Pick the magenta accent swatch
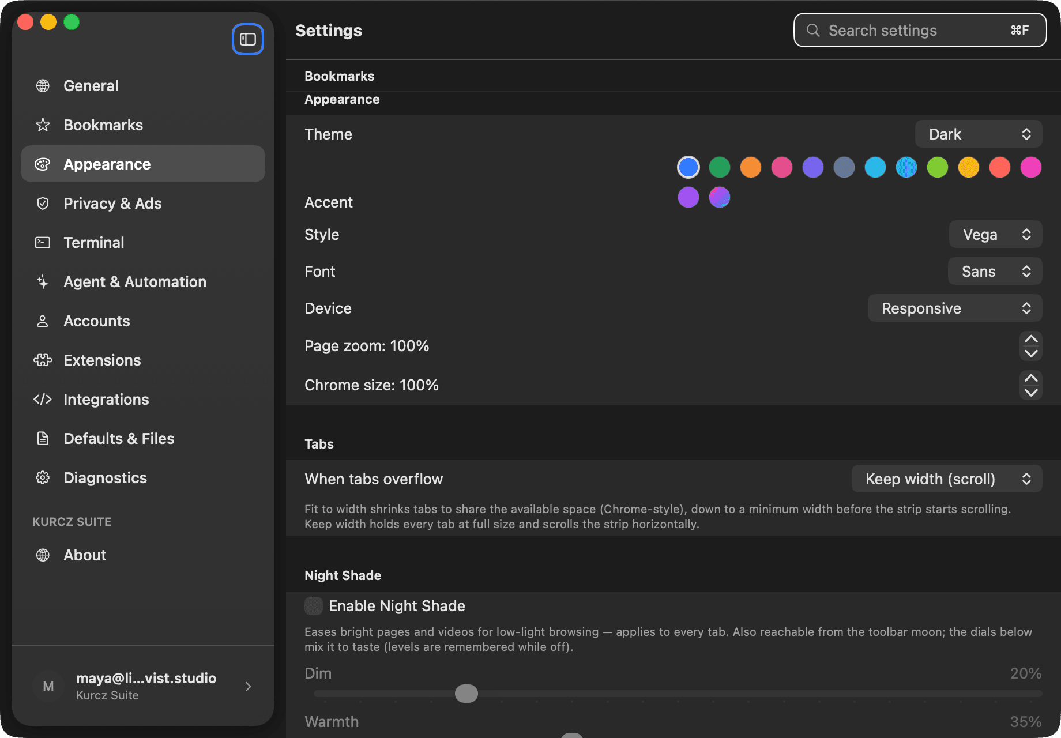Image resolution: width=1061 pixels, height=738 pixels. coord(1031,167)
